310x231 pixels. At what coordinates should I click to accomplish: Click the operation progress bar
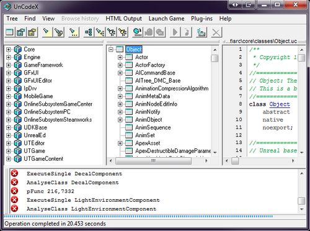coord(138,216)
